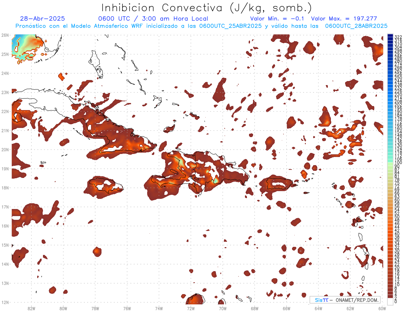Click the '16N' latitude label
Viewport: 406px width, 313px height.
click(5, 226)
